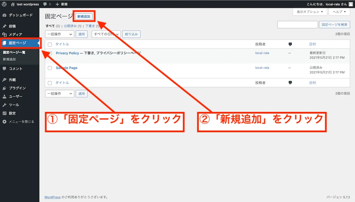Focus the page search input field
The image size is (355, 202).
(297, 25)
